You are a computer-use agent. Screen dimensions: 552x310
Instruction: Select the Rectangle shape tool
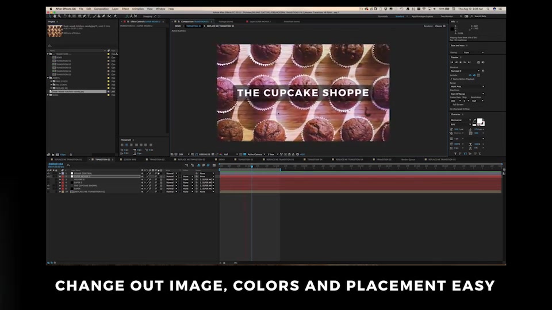[80, 16]
